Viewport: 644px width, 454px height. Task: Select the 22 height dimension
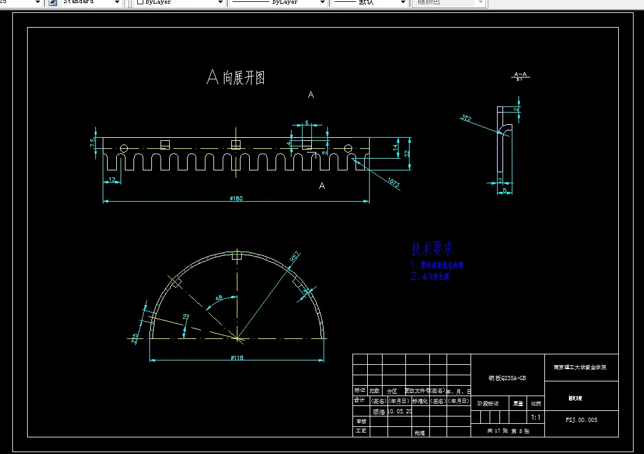click(407, 153)
